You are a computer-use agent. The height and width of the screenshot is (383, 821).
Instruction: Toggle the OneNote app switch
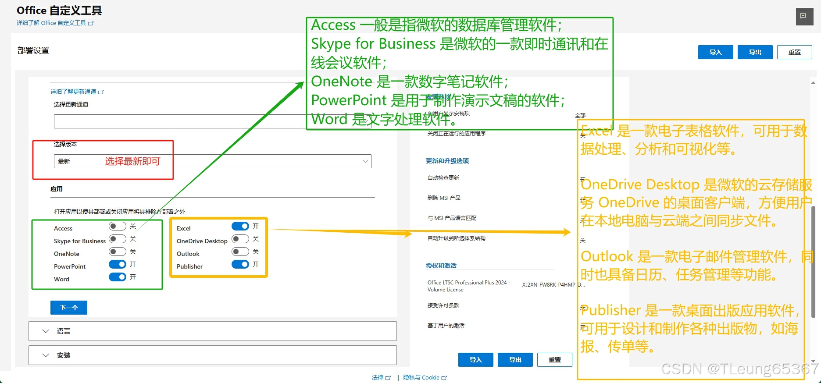[118, 252]
